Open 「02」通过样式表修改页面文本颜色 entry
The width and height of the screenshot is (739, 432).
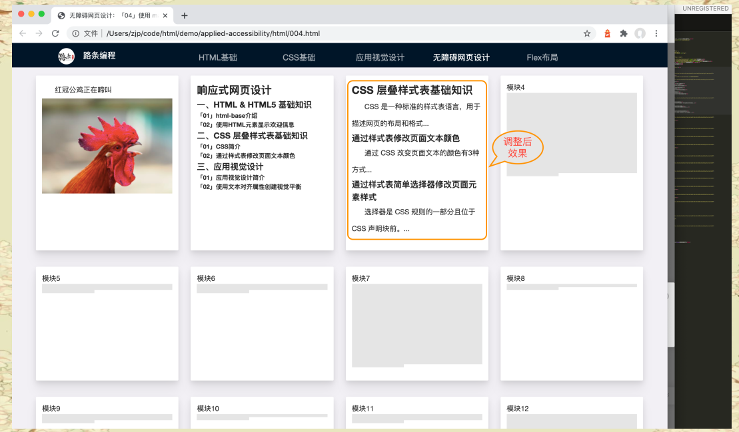click(247, 156)
